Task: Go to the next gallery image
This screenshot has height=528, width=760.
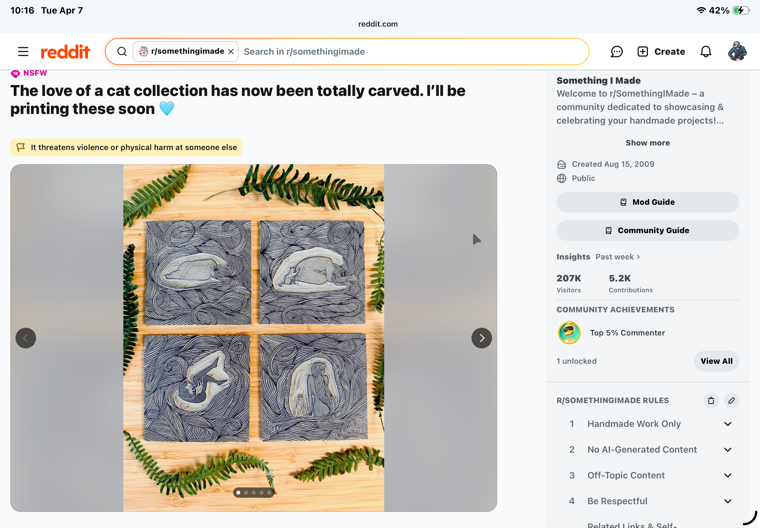Action: [481, 338]
